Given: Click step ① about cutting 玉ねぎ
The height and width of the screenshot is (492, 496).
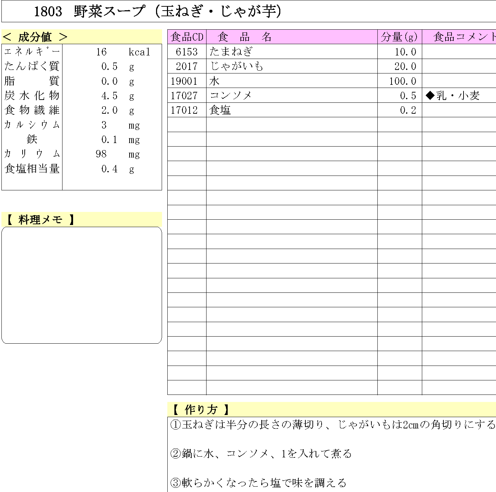Looking at the screenshot, I should pyautogui.click(x=332, y=424).
